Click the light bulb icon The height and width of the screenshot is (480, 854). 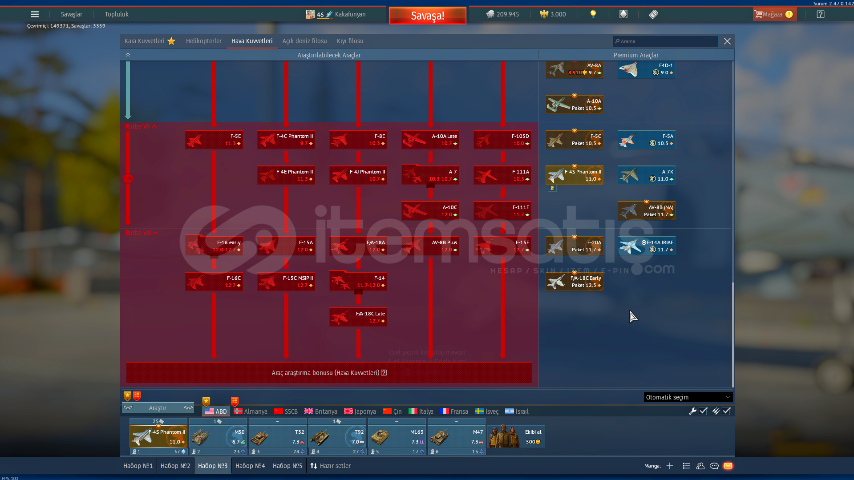tap(593, 14)
